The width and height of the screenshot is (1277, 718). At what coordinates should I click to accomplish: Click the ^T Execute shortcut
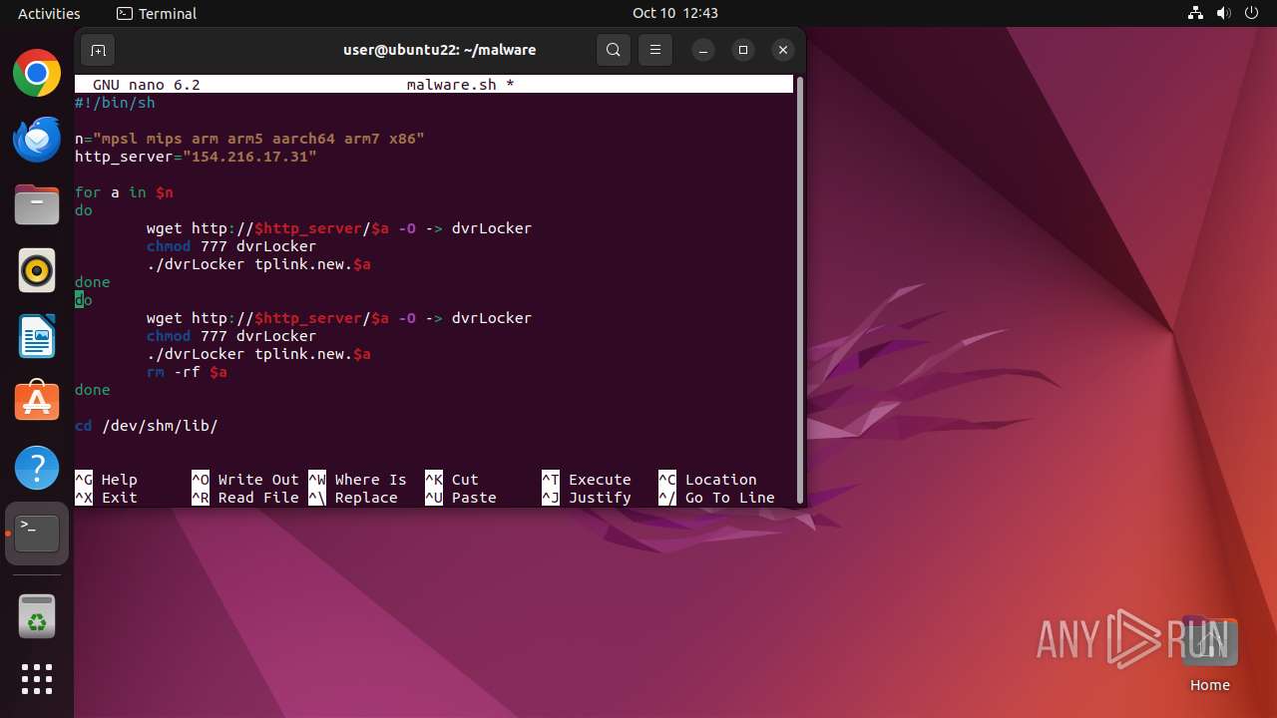point(587,480)
